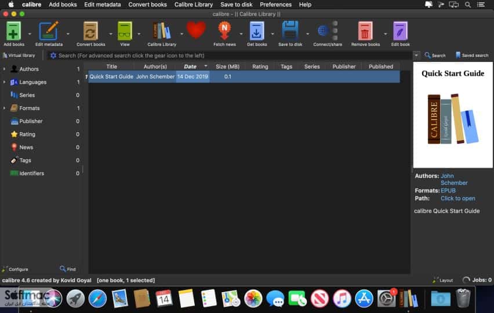The height and width of the screenshot is (313, 494).
Task: Expand the Authors tree category
Action: (5, 68)
